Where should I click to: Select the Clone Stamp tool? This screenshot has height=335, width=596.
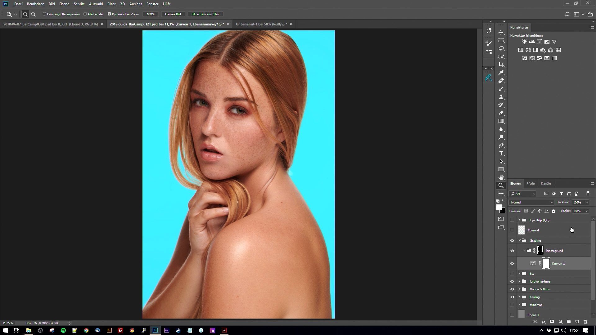(501, 97)
